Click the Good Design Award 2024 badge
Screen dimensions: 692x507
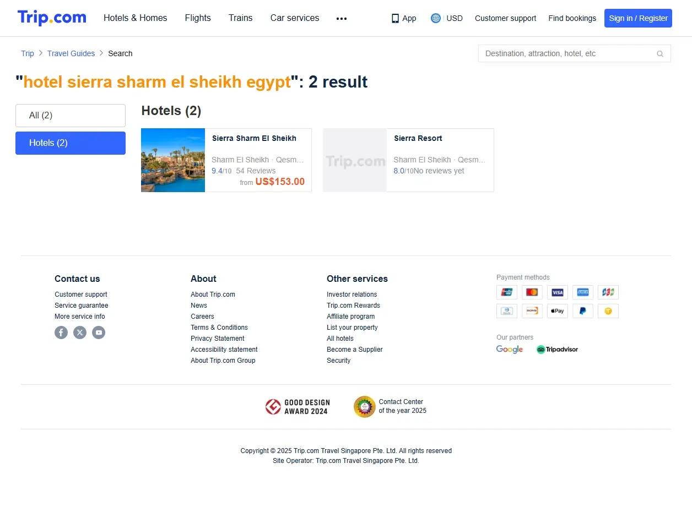click(x=296, y=407)
